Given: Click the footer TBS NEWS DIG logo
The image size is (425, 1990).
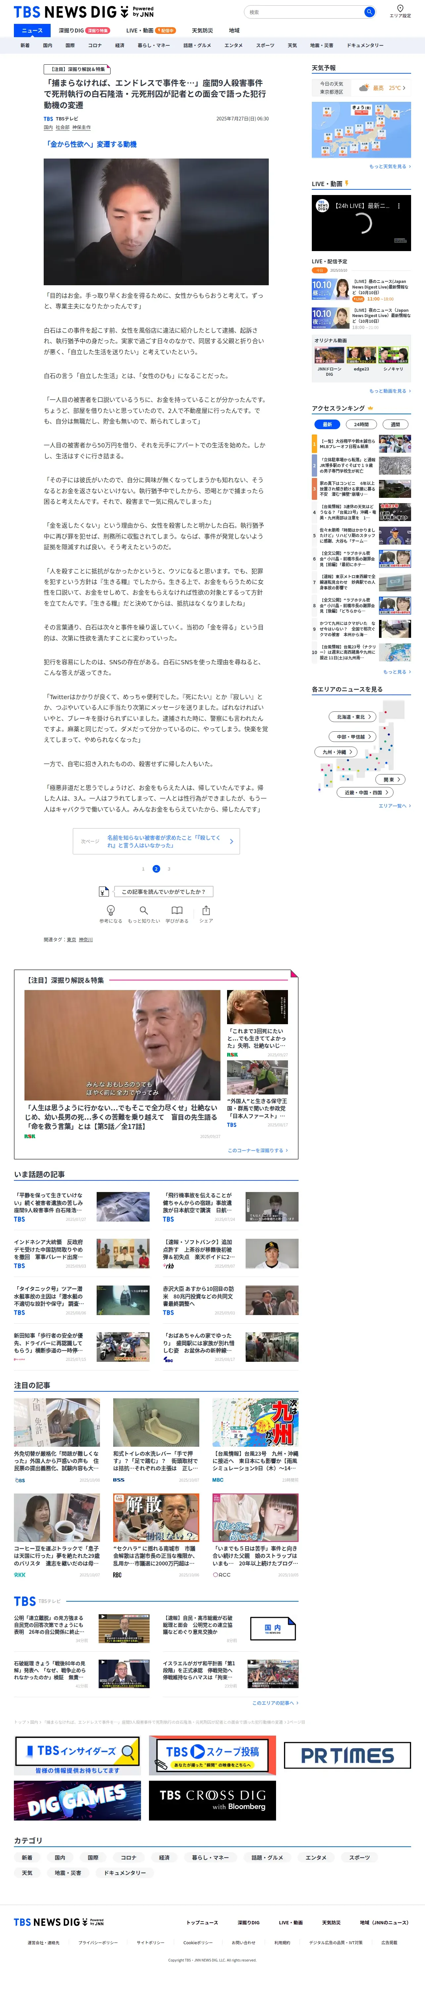Looking at the screenshot, I should point(59,1921).
